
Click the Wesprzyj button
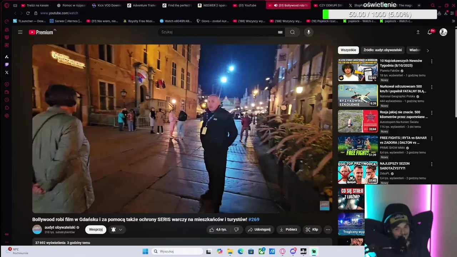click(x=96, y=230)
